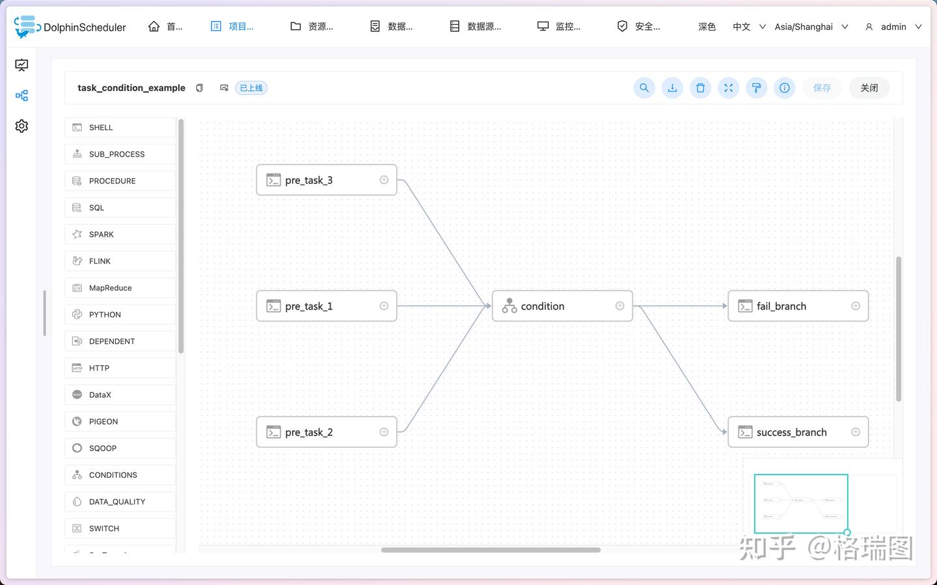Open the workflow search icon
937x585 pixels.
point(644,88)
